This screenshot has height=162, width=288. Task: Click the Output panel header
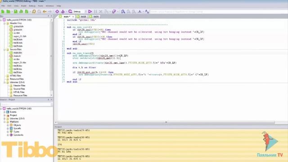point(171,127)
